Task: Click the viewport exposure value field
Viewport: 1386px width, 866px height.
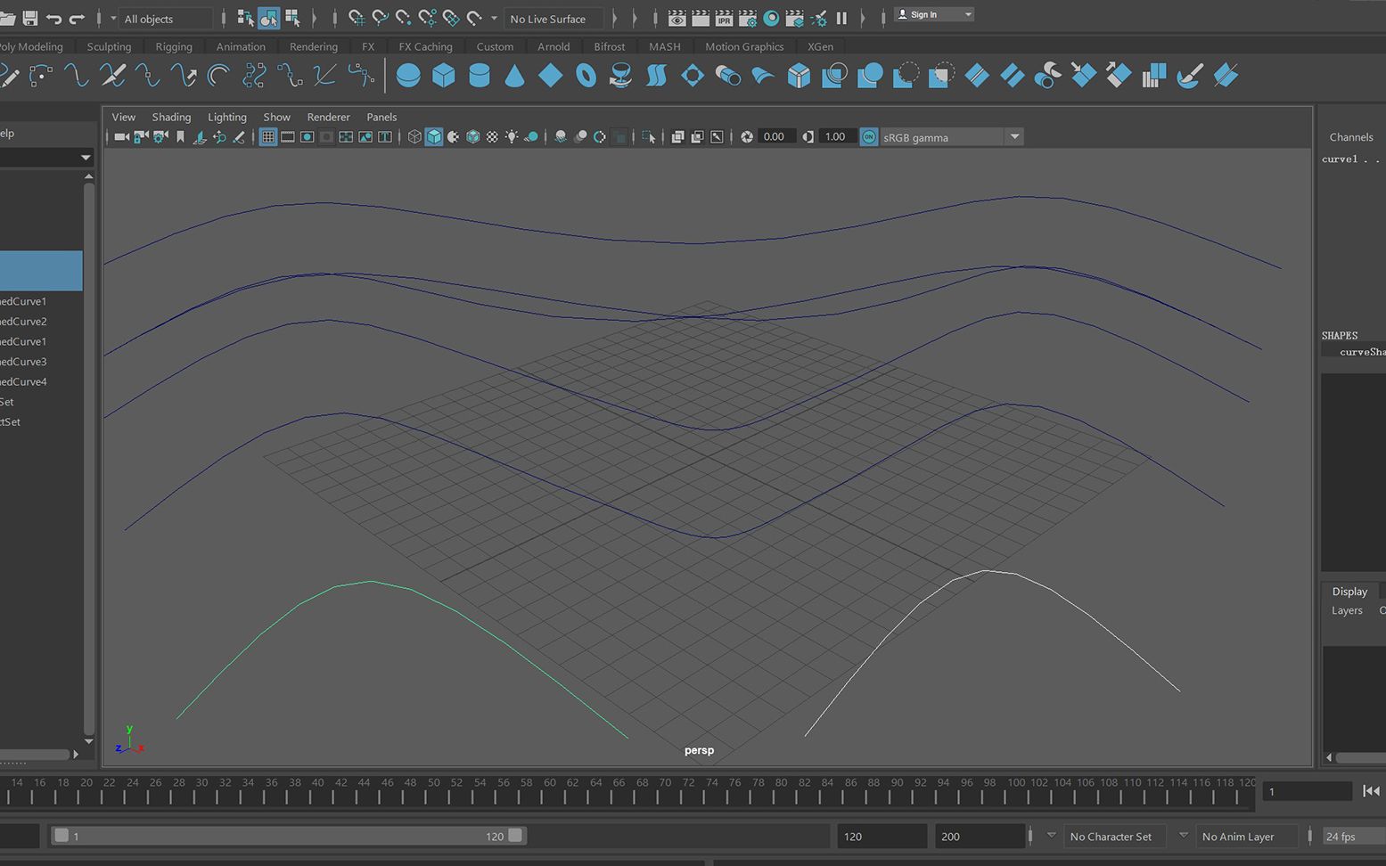Action: point(775,137)
